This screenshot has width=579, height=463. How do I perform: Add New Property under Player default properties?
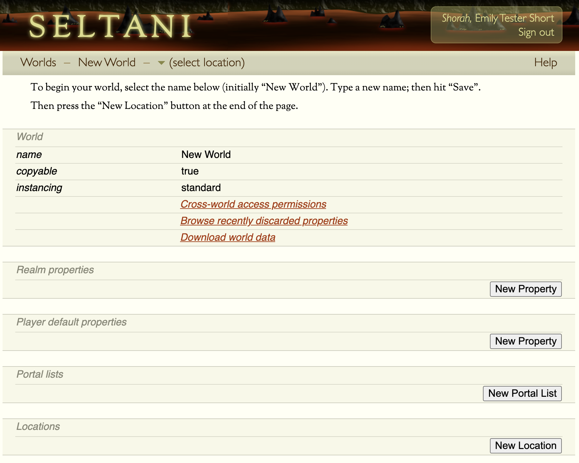[x=526, y=341]
